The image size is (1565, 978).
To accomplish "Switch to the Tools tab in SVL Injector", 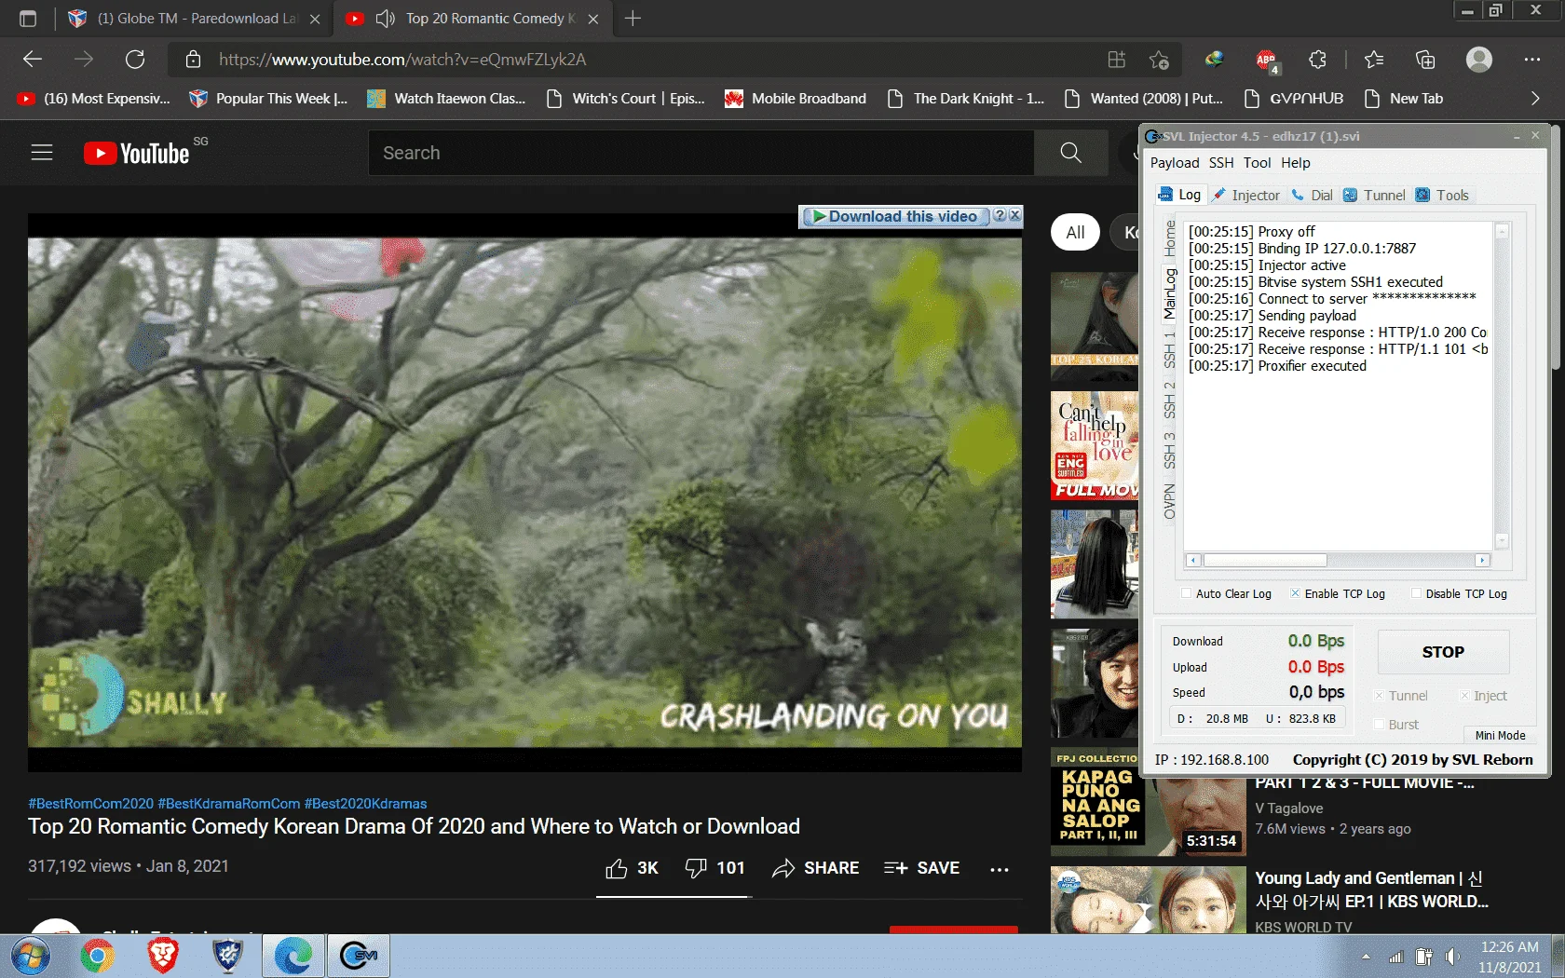I will (x=1442, y=195).
